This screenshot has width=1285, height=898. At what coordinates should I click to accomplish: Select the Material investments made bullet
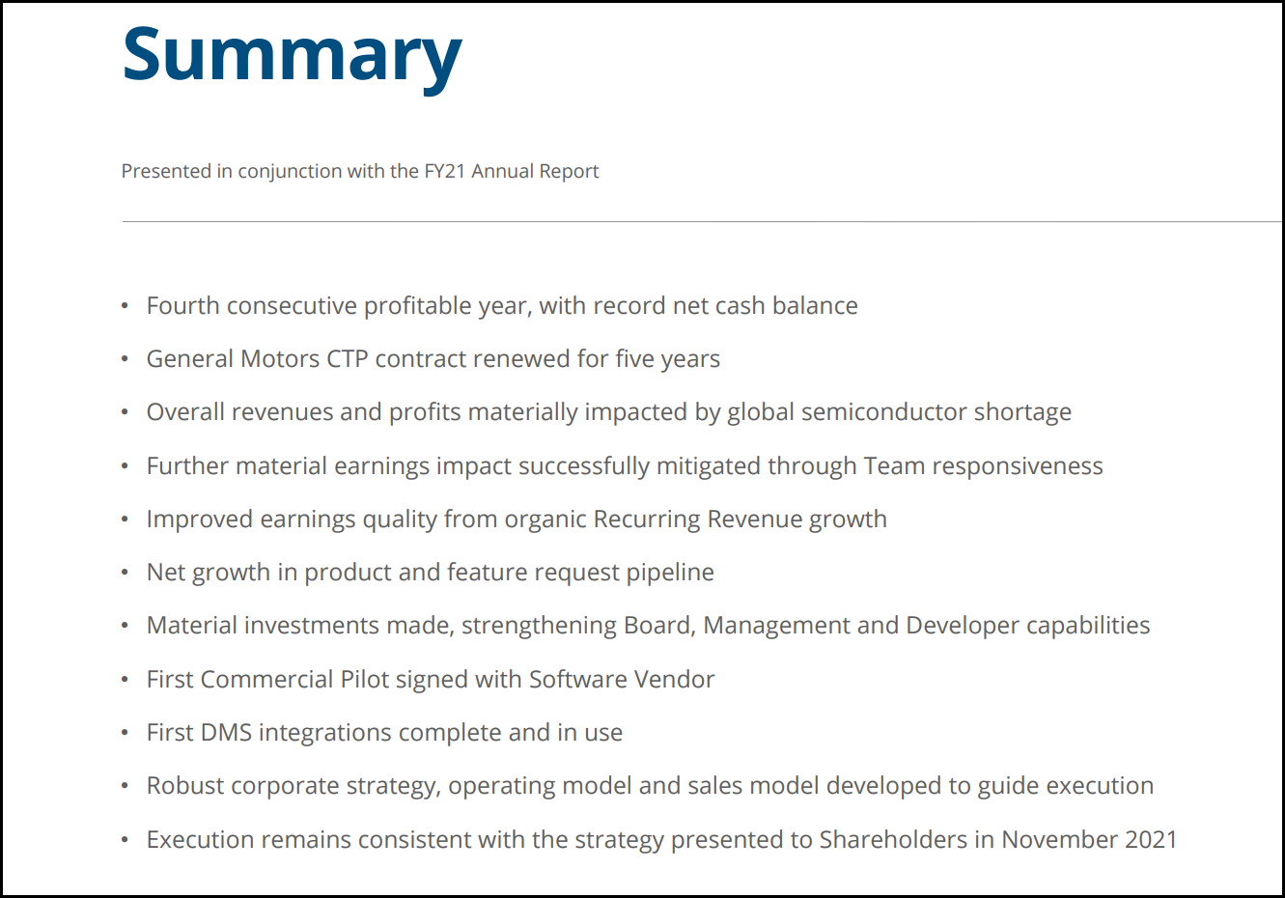649,626
